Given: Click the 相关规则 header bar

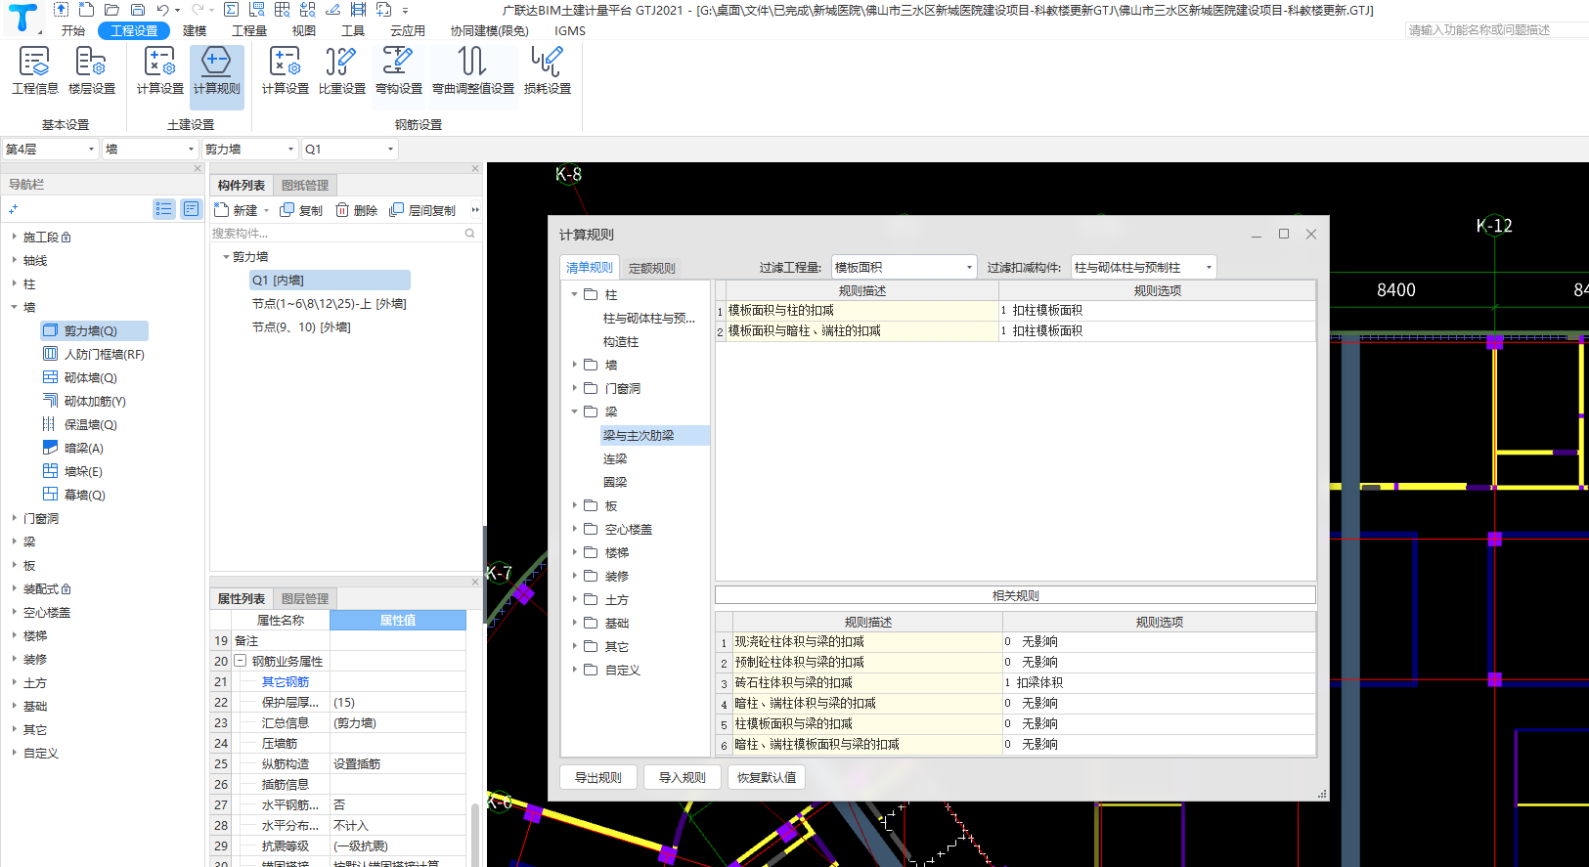Looking at the screenshot, I should (1015, 595).
